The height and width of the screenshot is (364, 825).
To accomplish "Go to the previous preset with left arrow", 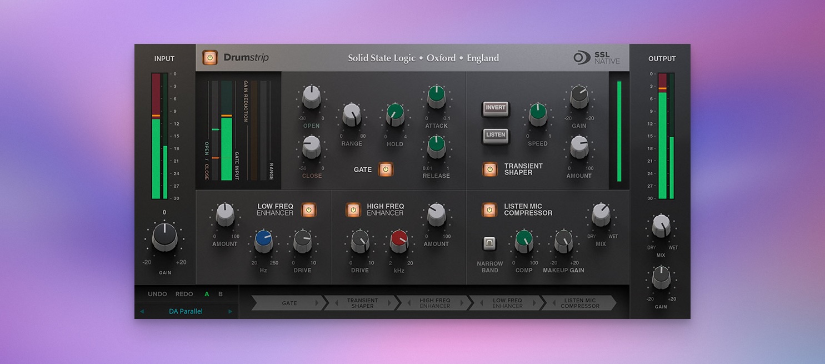I will coord(142,311).
